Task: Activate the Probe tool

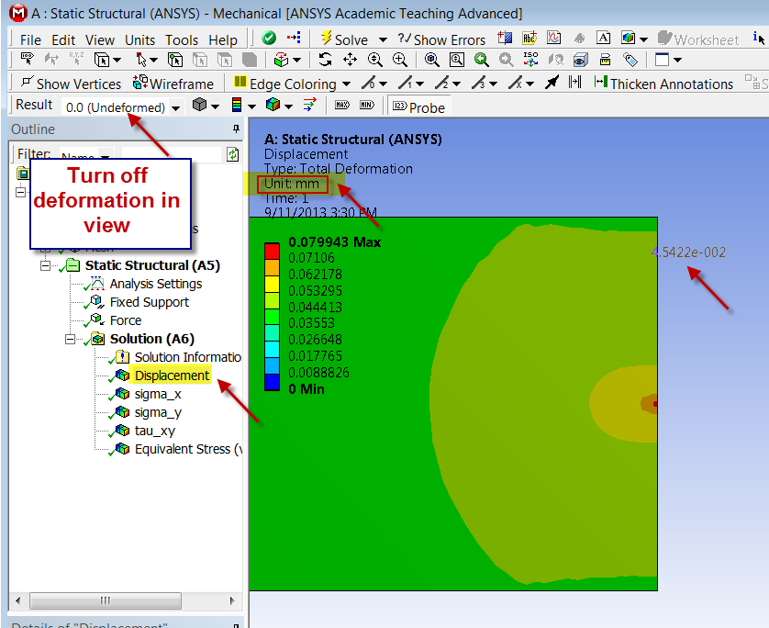Action: pos(418,107)
